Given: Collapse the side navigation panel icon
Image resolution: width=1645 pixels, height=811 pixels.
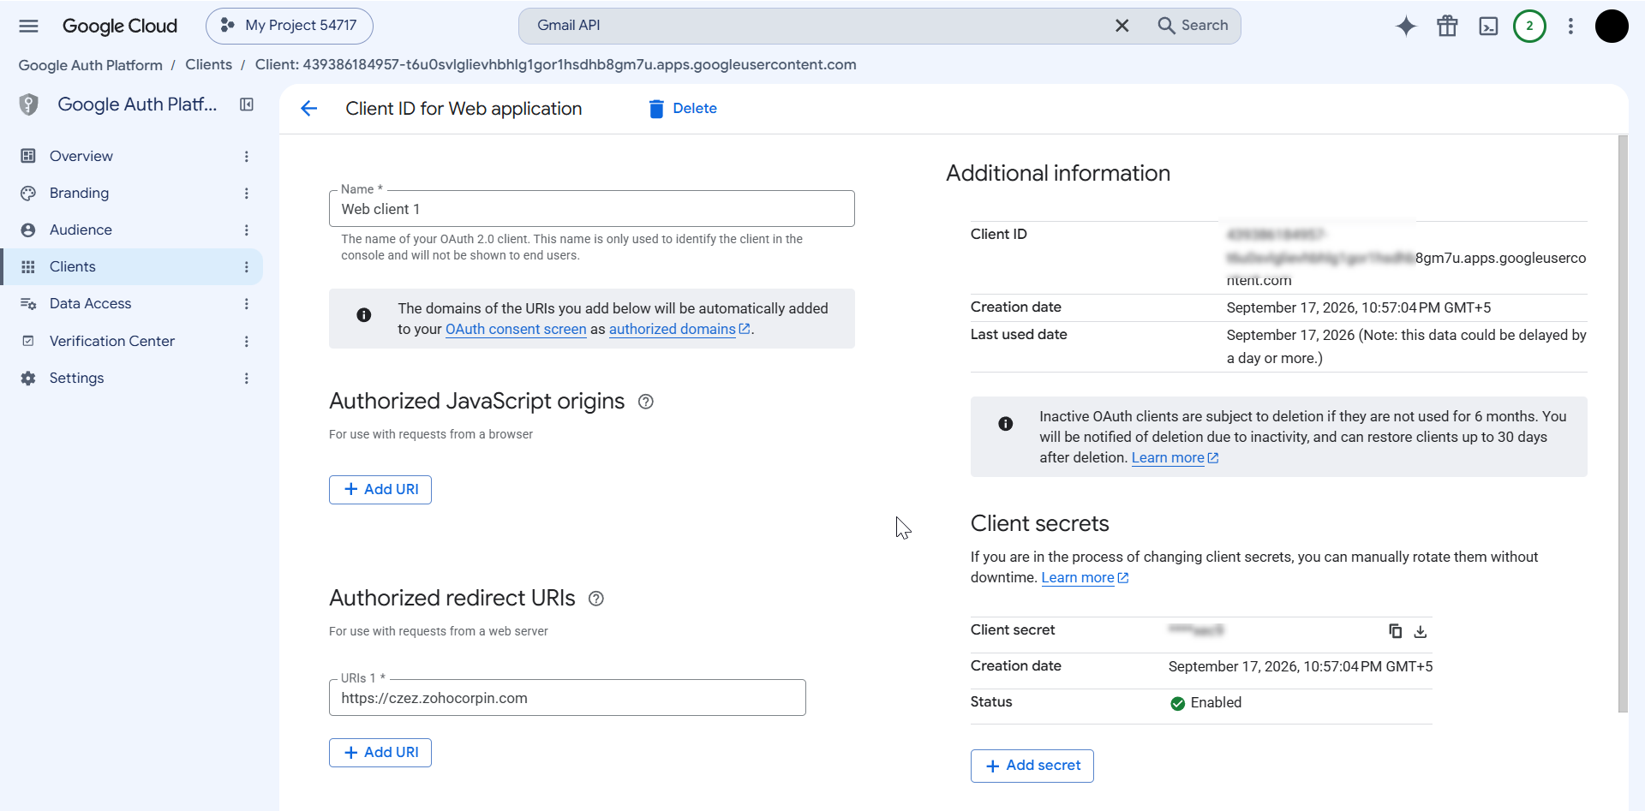Looking at the screenshot, I should (247, 104).
